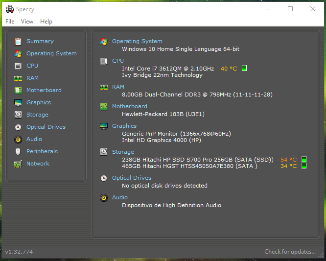The height and width of the screenshot is (261, 326).
Task: Click Ivy Bridge 22nm Technology text
Action: pos(162,75)
